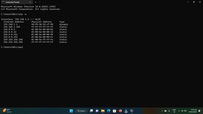
Task: Open the clock and date flyout
Action: point(193,111)
